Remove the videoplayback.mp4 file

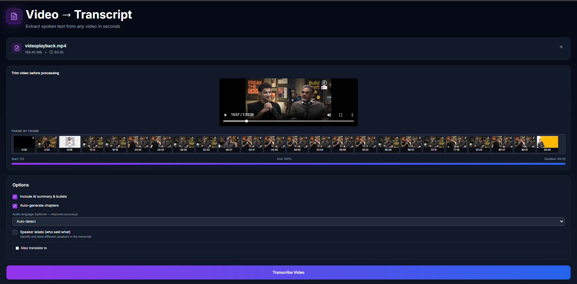pos(561,47)
